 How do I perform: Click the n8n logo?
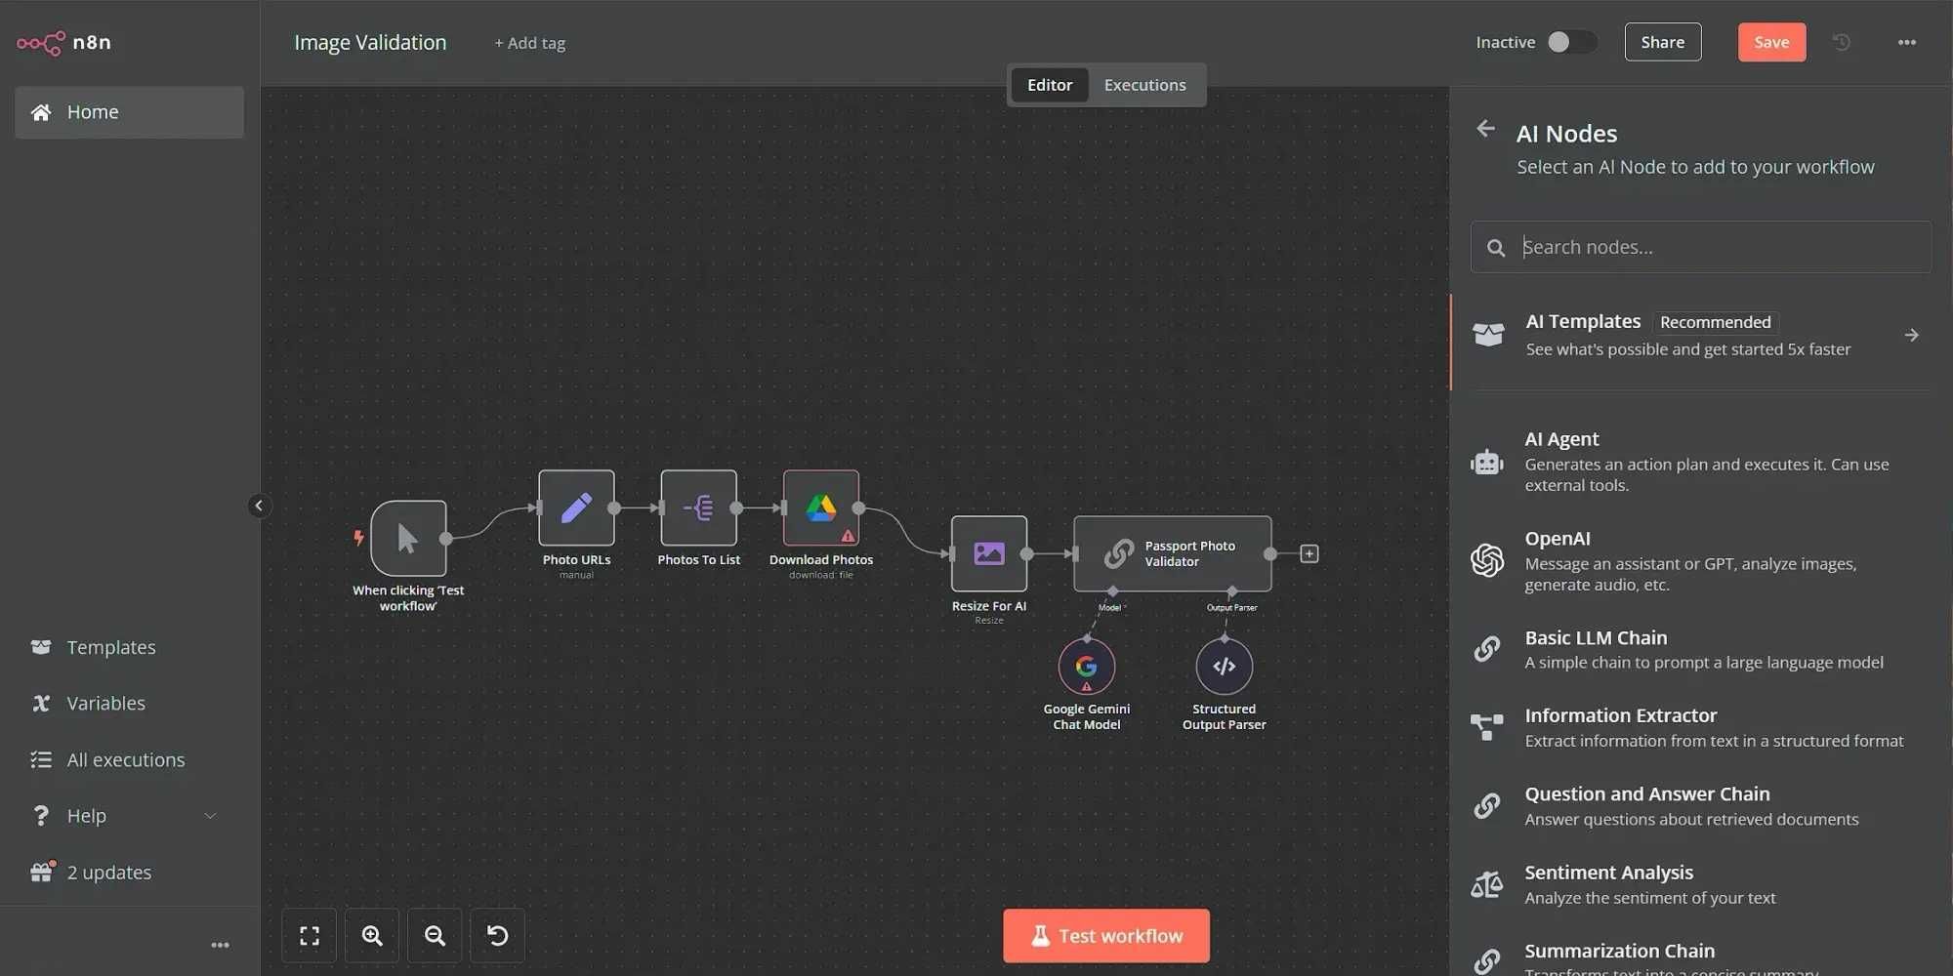coord(63,42)
